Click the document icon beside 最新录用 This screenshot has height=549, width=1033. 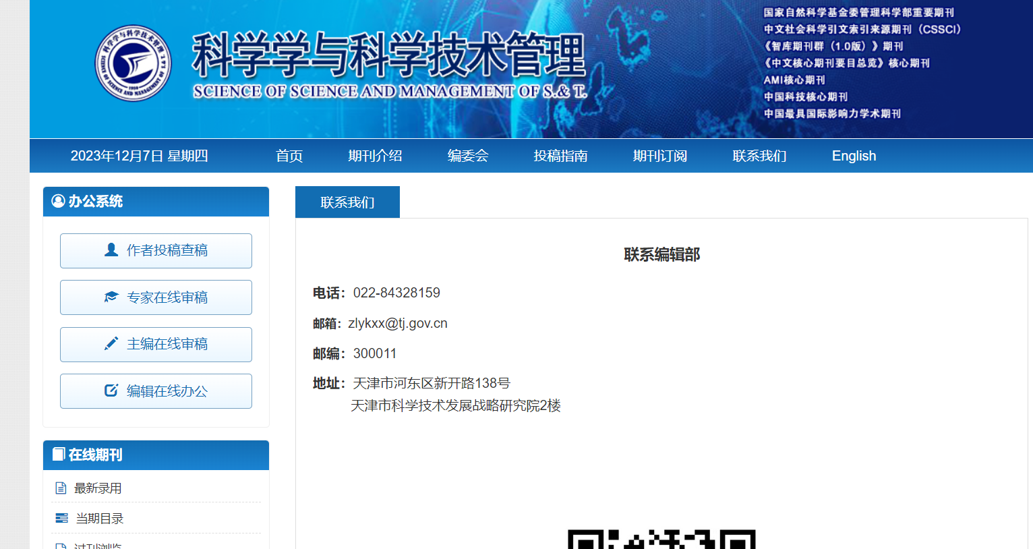61,488
